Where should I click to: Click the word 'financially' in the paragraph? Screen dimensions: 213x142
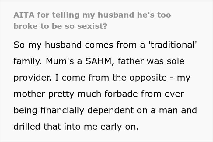point(62,111)
